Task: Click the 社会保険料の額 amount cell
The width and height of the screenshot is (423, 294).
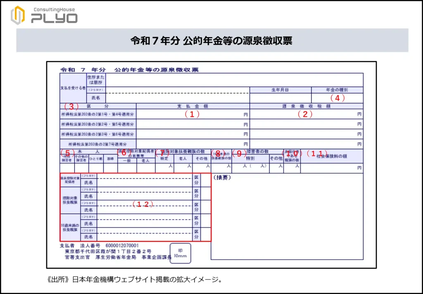Action: tap(331, 168)
